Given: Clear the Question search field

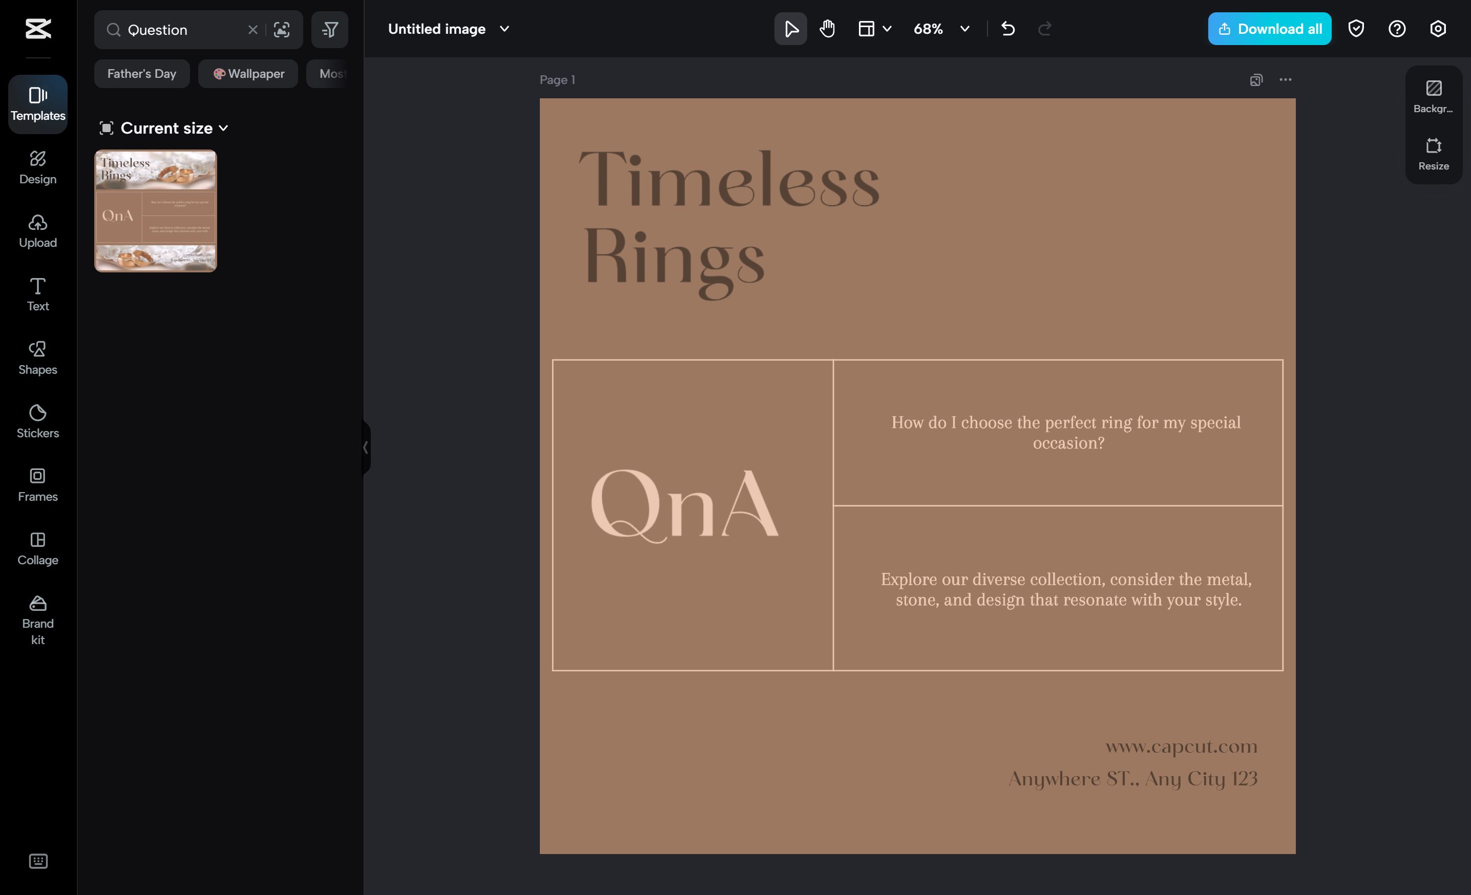Looking at the screenshot, I should (252, 29).
